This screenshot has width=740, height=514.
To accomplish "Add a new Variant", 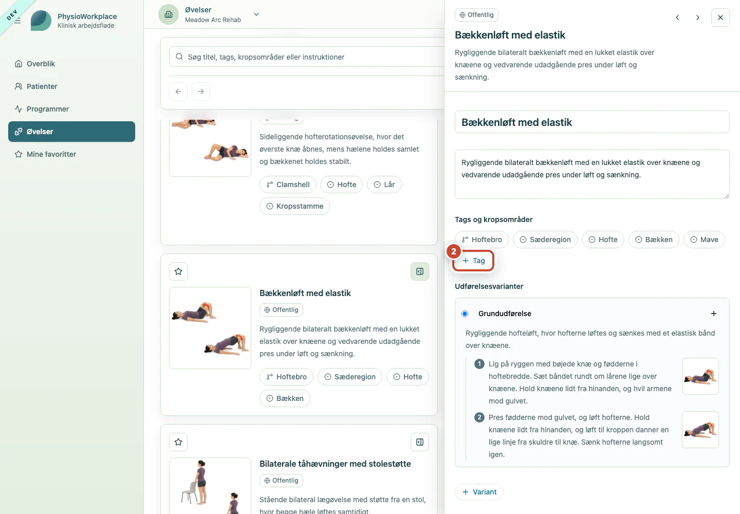I will click(479, 492).
